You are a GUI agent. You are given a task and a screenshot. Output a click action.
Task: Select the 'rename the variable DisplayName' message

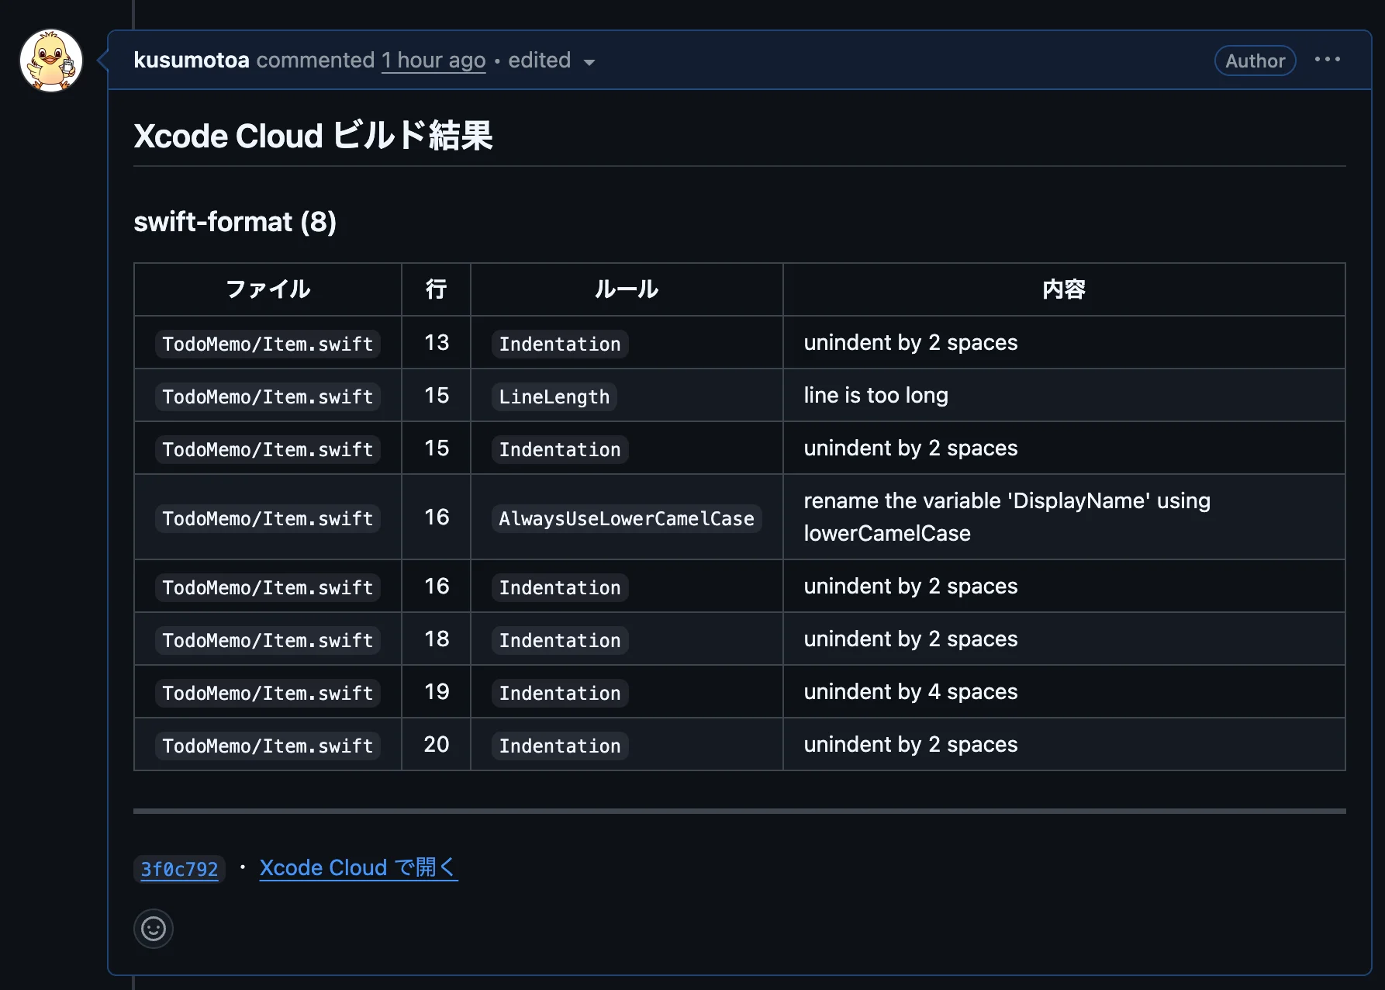pos(1007,517)
